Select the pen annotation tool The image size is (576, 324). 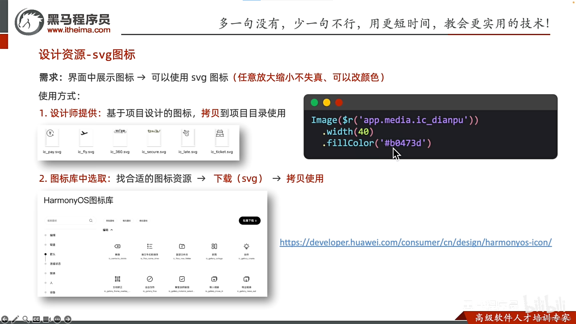point(15,319)
